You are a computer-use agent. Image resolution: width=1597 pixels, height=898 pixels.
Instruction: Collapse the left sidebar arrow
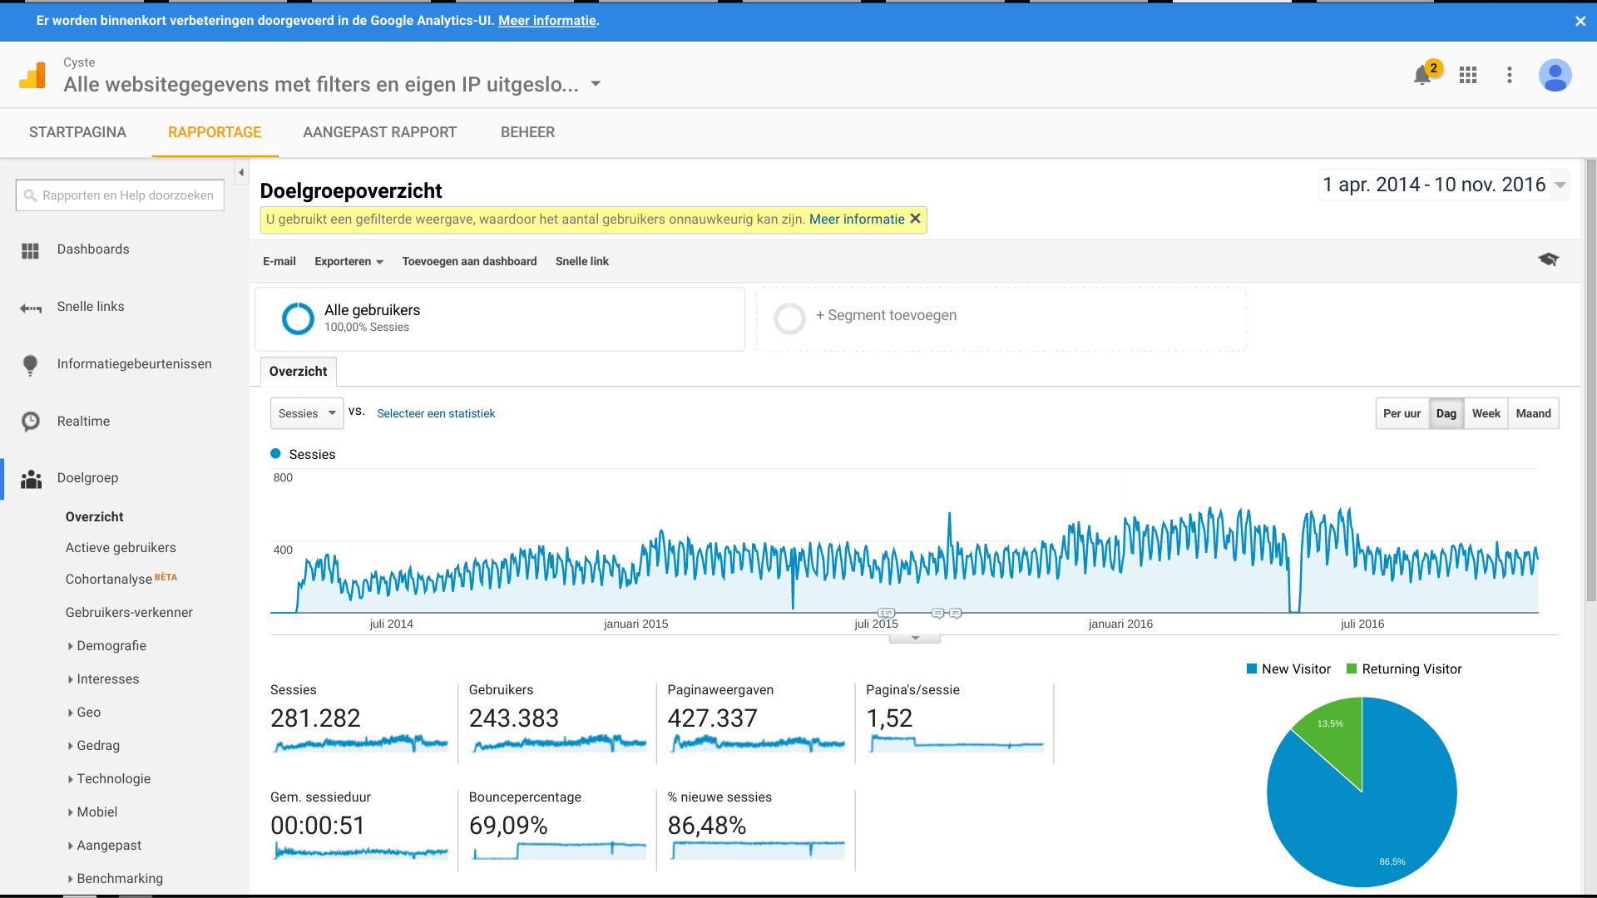click(241, 173)
